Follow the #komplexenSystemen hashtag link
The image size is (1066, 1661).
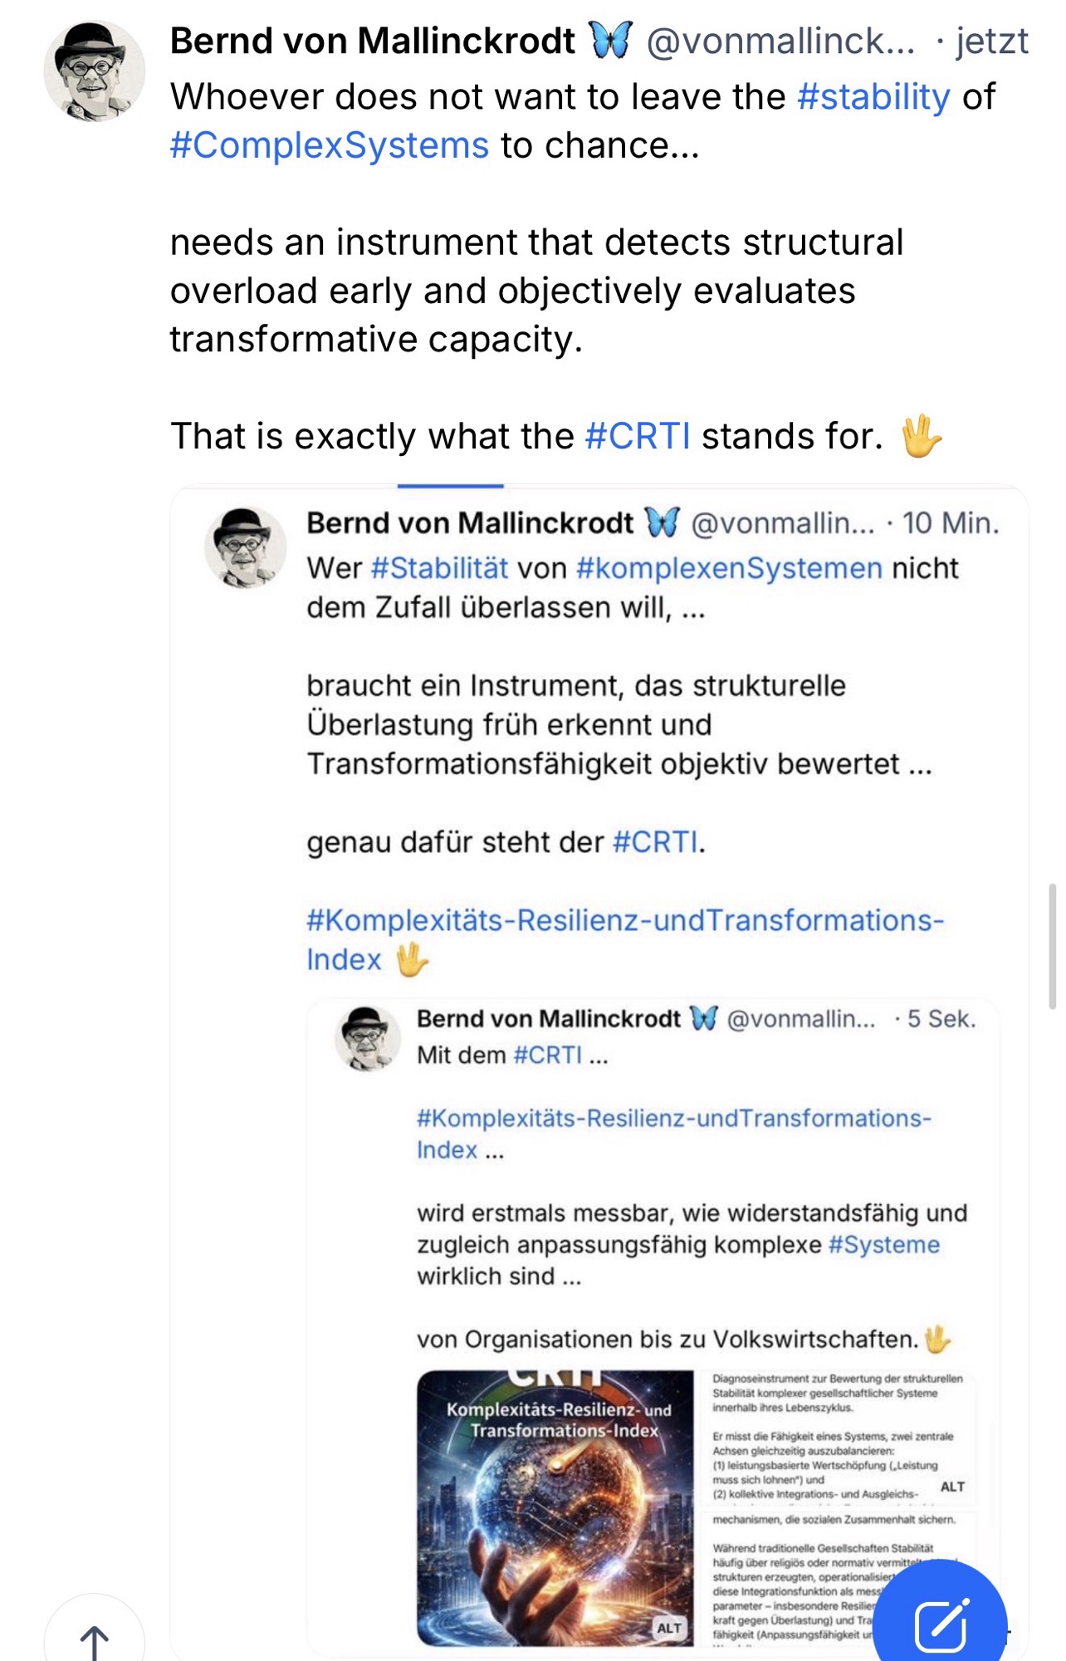pyautogui.click(x=729, y=568)
